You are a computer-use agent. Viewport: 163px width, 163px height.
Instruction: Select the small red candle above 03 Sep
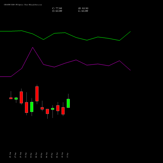[x=42, y=108]
